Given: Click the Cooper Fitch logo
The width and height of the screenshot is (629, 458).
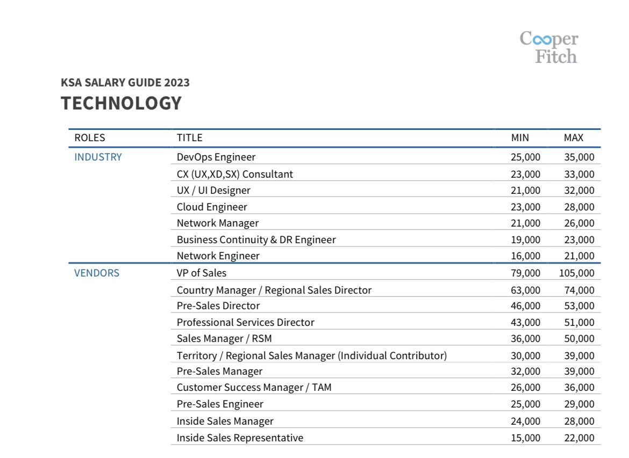Looking at the screenshot, I should (549, 47).
